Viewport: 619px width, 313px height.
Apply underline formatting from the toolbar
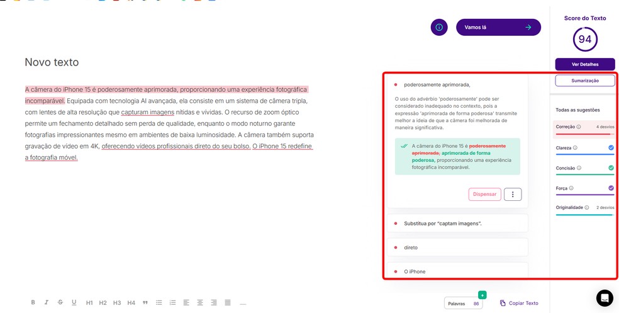74,302
